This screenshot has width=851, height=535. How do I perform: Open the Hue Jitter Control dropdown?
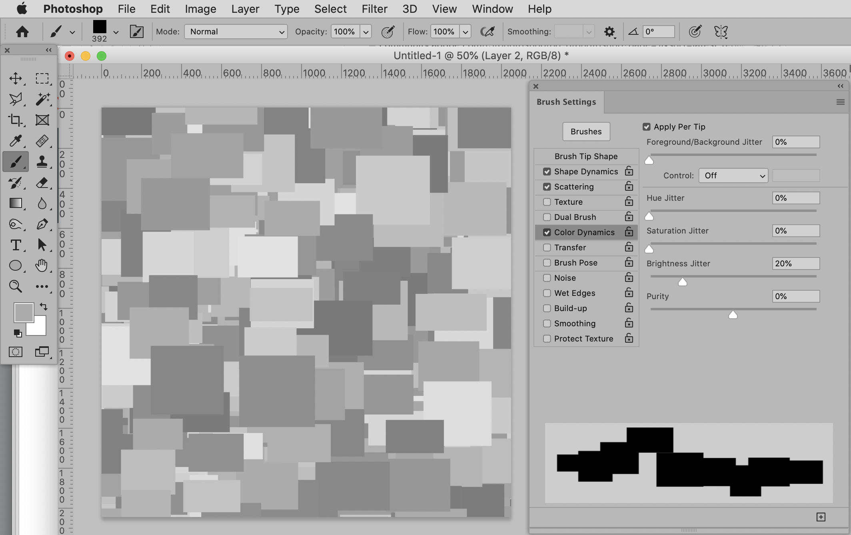pyautogui.click(x=733, y=176)
